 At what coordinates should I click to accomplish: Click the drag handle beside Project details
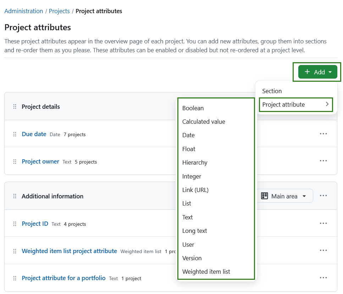(x=15, y=106)
